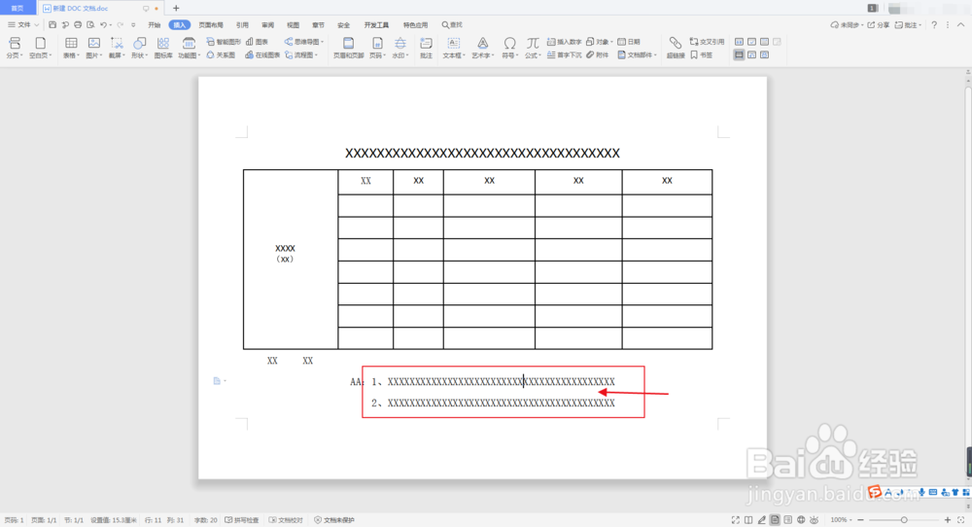Toggle reading mode icon in status bar
This screenshot has height=527, width=972.
(x=748, y=520)
